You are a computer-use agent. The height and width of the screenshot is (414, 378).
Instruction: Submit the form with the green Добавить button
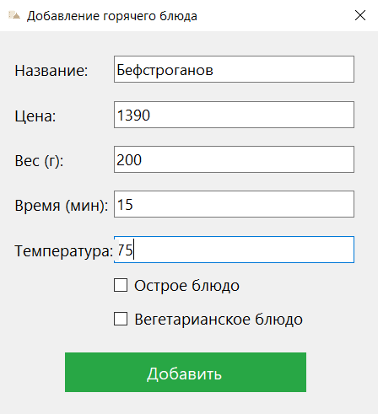186,372
